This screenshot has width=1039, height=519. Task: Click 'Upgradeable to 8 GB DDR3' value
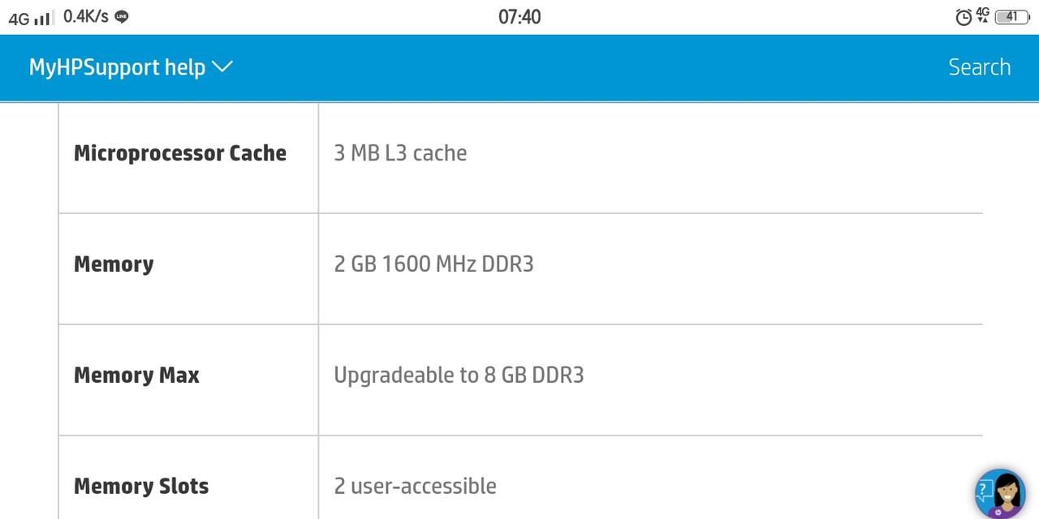[x=459, y=375]
